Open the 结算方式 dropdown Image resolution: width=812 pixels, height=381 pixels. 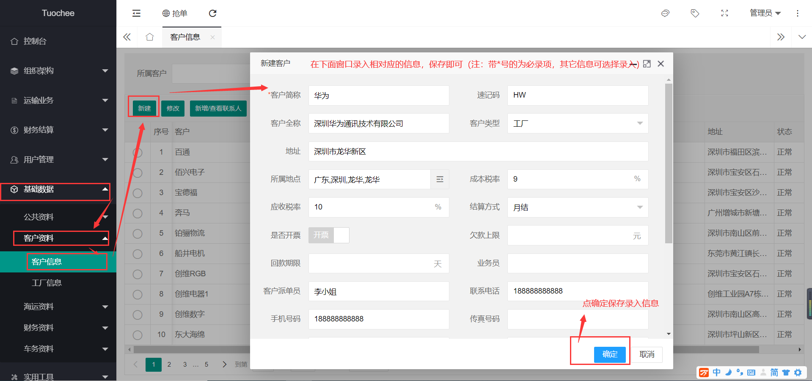coord(578,207)
